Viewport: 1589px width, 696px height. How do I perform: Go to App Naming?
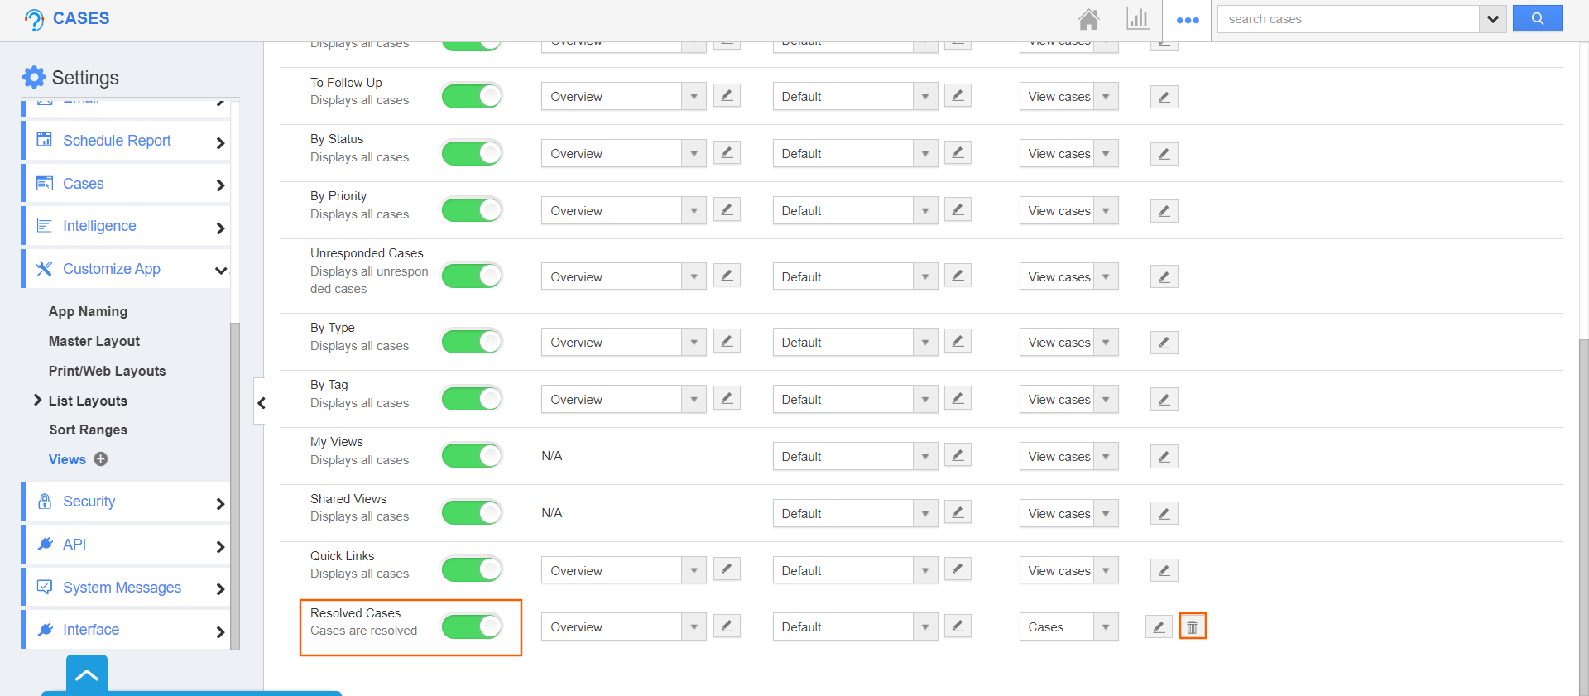pos(88,311)
